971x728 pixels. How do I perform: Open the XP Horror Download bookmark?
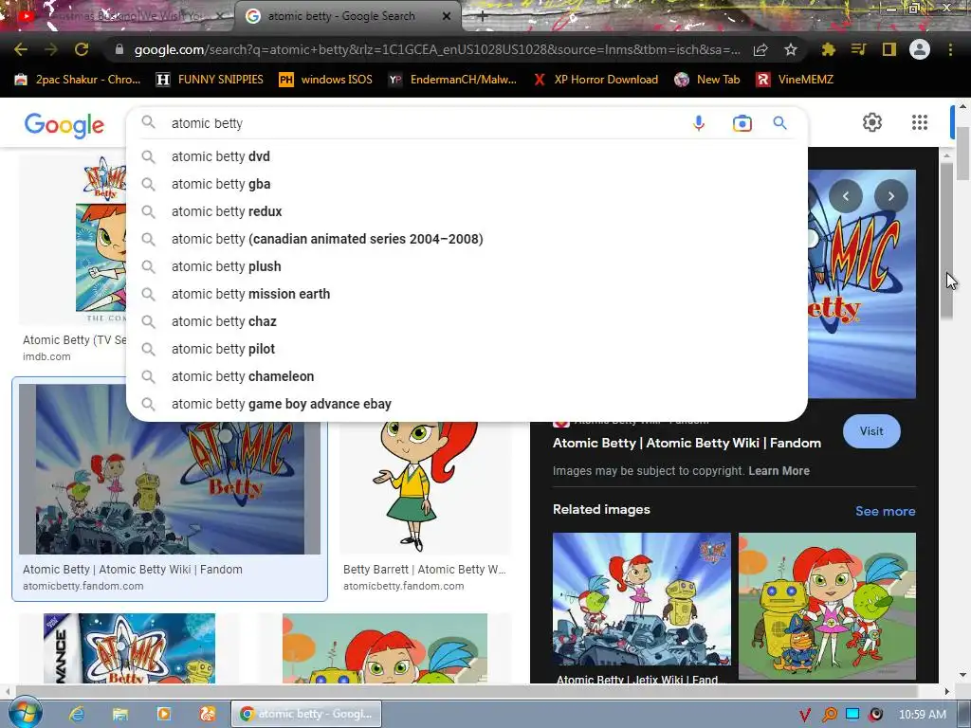595,80
